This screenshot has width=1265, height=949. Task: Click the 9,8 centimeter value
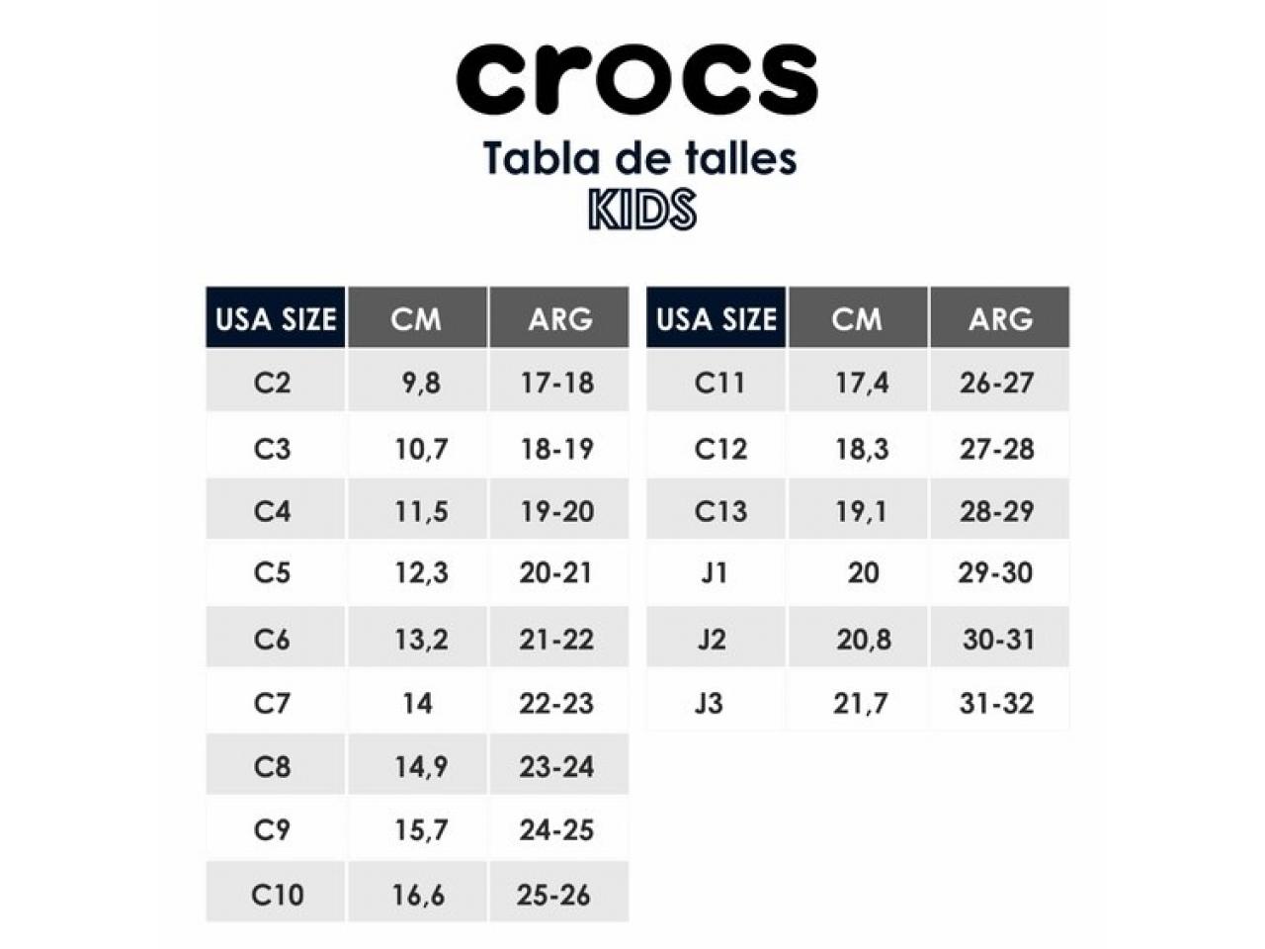pyautogui.click(x=417, y=382)
